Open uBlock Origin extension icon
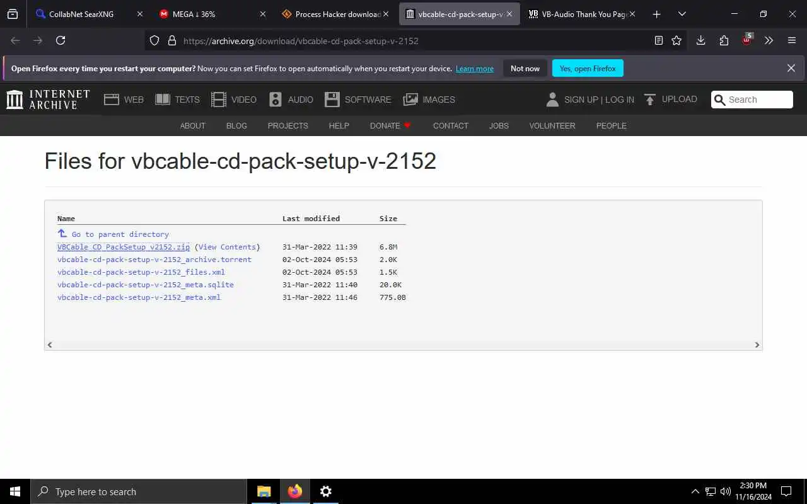The image size is (807, 504). tap(747, 40)
